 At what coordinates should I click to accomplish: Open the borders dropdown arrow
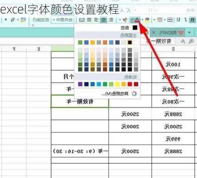click(165, 20)
